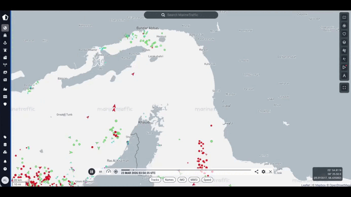
Task: Toggle the MMSI label option
Action: [194, 180]
